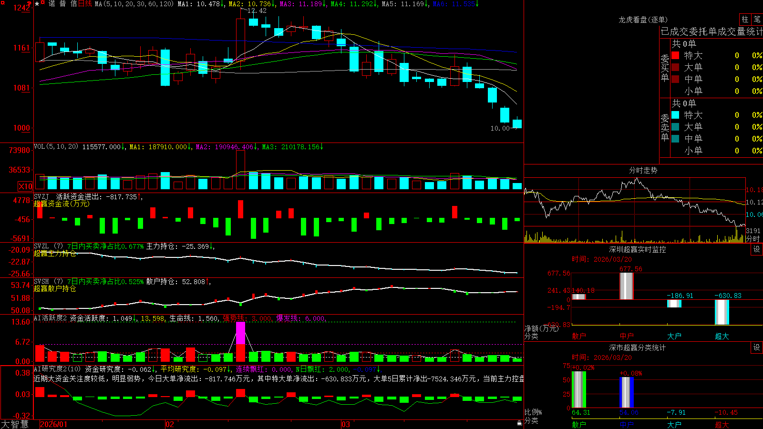Screen dimensions: 763x429
Task: Click the 大智慧 logo label
Action: point(15,424)
